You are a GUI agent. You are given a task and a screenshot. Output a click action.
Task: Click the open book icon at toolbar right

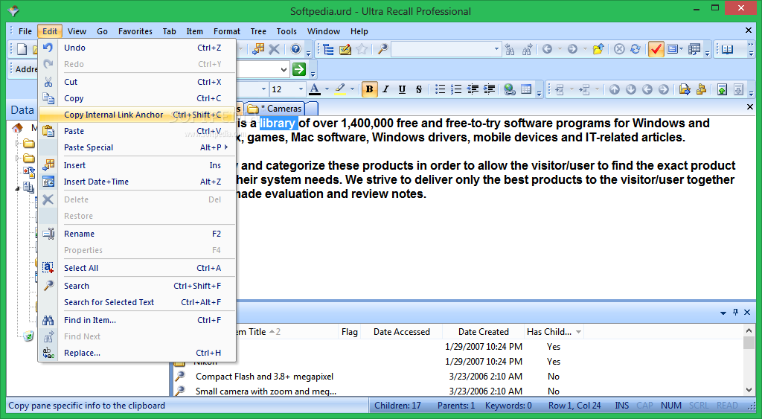point(728,49)
